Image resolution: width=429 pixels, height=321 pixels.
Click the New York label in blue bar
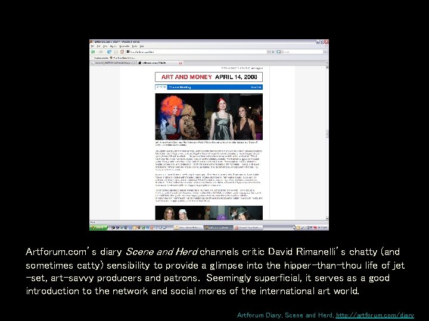coord(256,87)
